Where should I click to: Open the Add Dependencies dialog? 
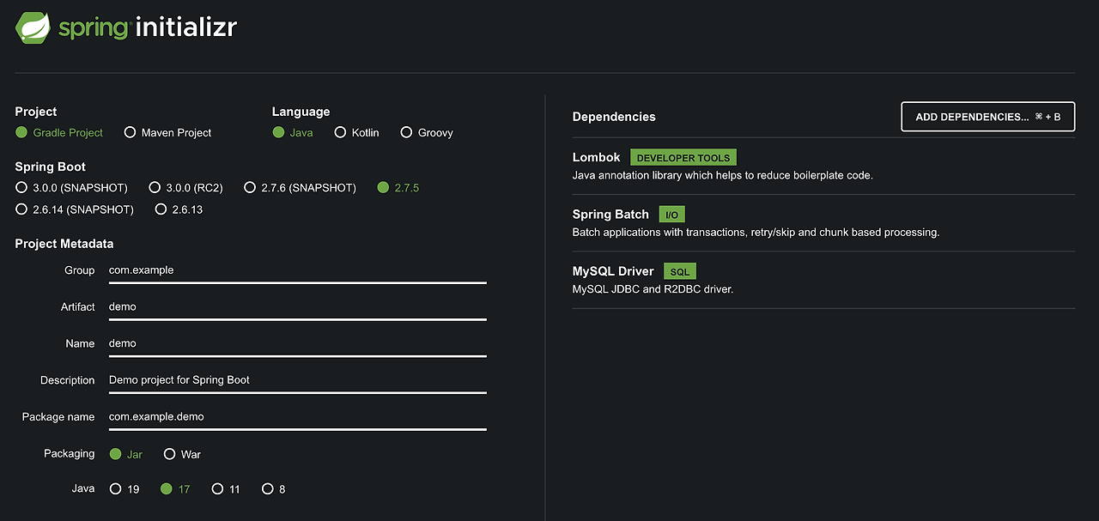(x=988, y=117)
